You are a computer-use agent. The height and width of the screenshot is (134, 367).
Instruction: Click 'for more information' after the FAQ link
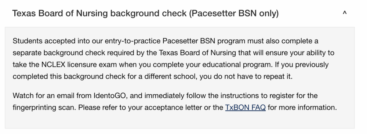point(302,108)
